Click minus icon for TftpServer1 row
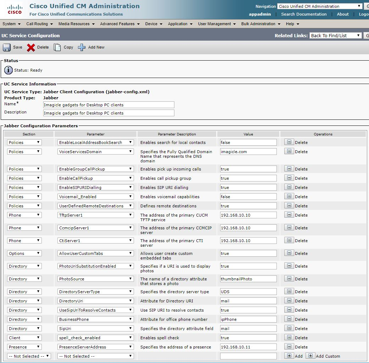This screenshot has width=369, height=363. pos(289,215)
